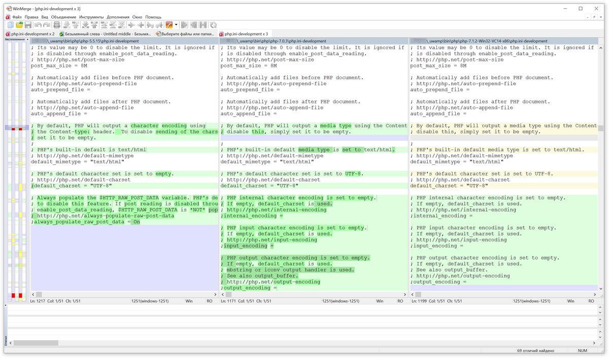The height and width of the screenshot is (358, 609).
Task: Go to Next Difference via toolbar
Action: click(x=66, y=25)
